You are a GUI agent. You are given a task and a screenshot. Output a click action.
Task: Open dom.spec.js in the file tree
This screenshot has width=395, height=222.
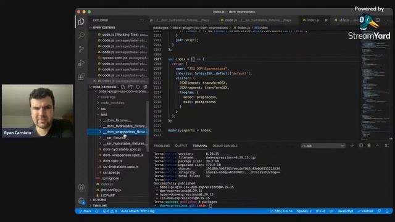click(112, 161)
